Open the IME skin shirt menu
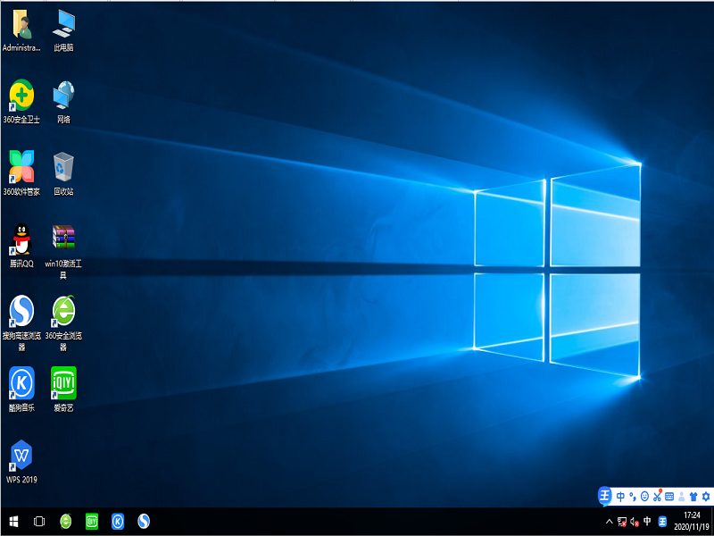Viewport: 714px width, 536px height. pyautogui.click(x=693, y=496)
